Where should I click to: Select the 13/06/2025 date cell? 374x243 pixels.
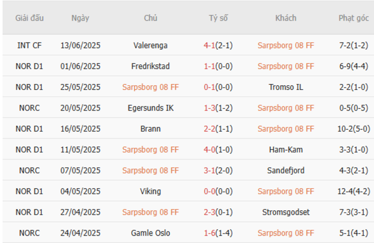point(80,45)
